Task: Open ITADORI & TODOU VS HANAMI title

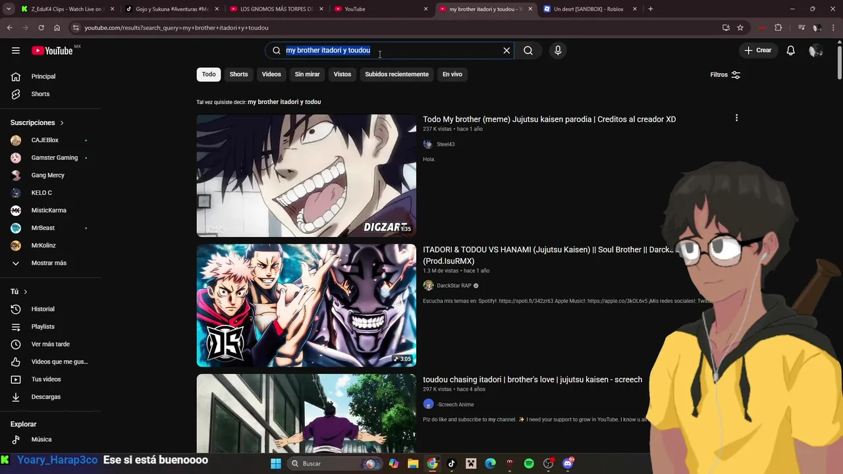Action: (x=552, y=255)
